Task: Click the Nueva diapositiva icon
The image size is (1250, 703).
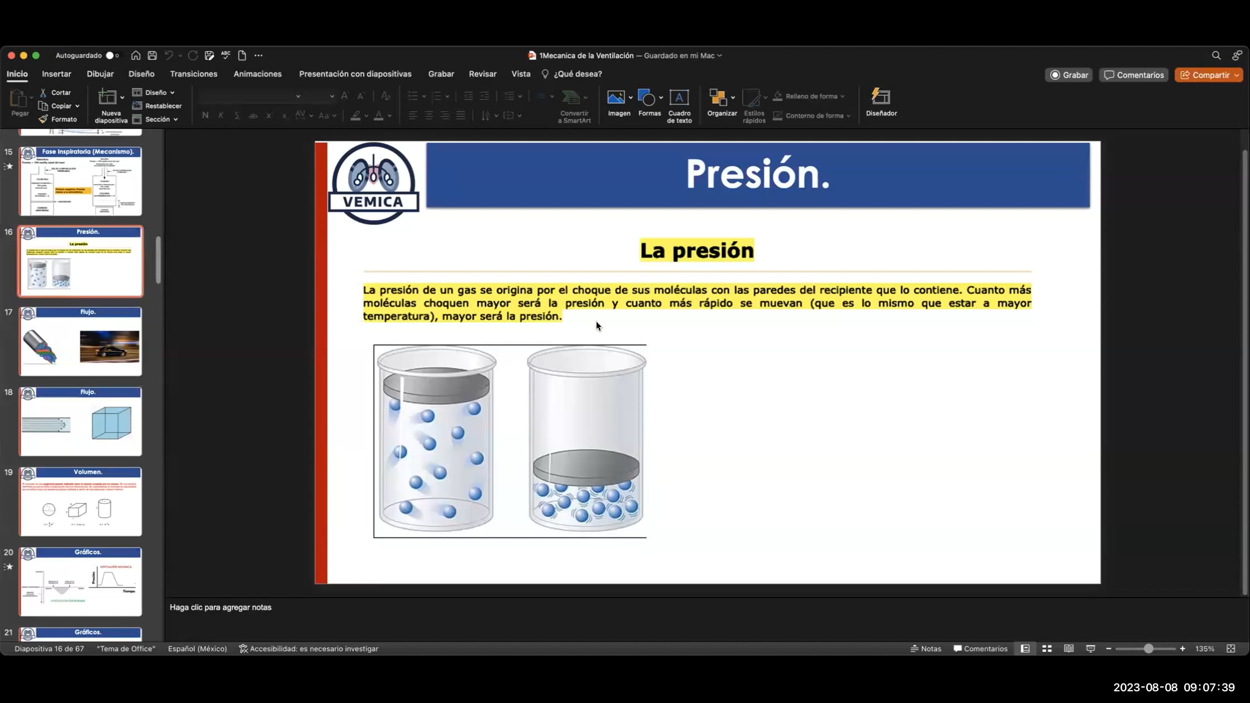Action: (107, 97)
